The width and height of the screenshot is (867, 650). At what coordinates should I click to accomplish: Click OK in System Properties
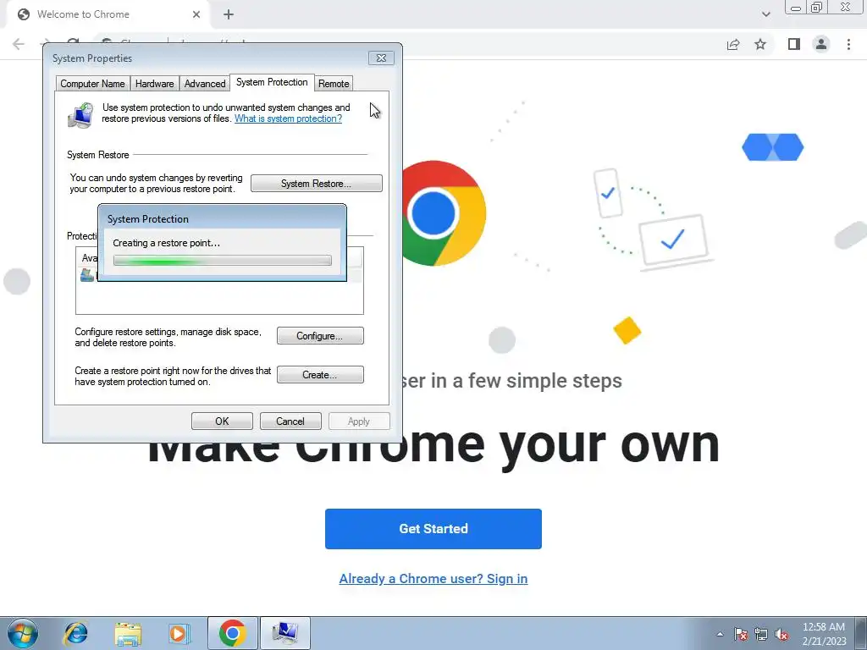pos(222,421)
